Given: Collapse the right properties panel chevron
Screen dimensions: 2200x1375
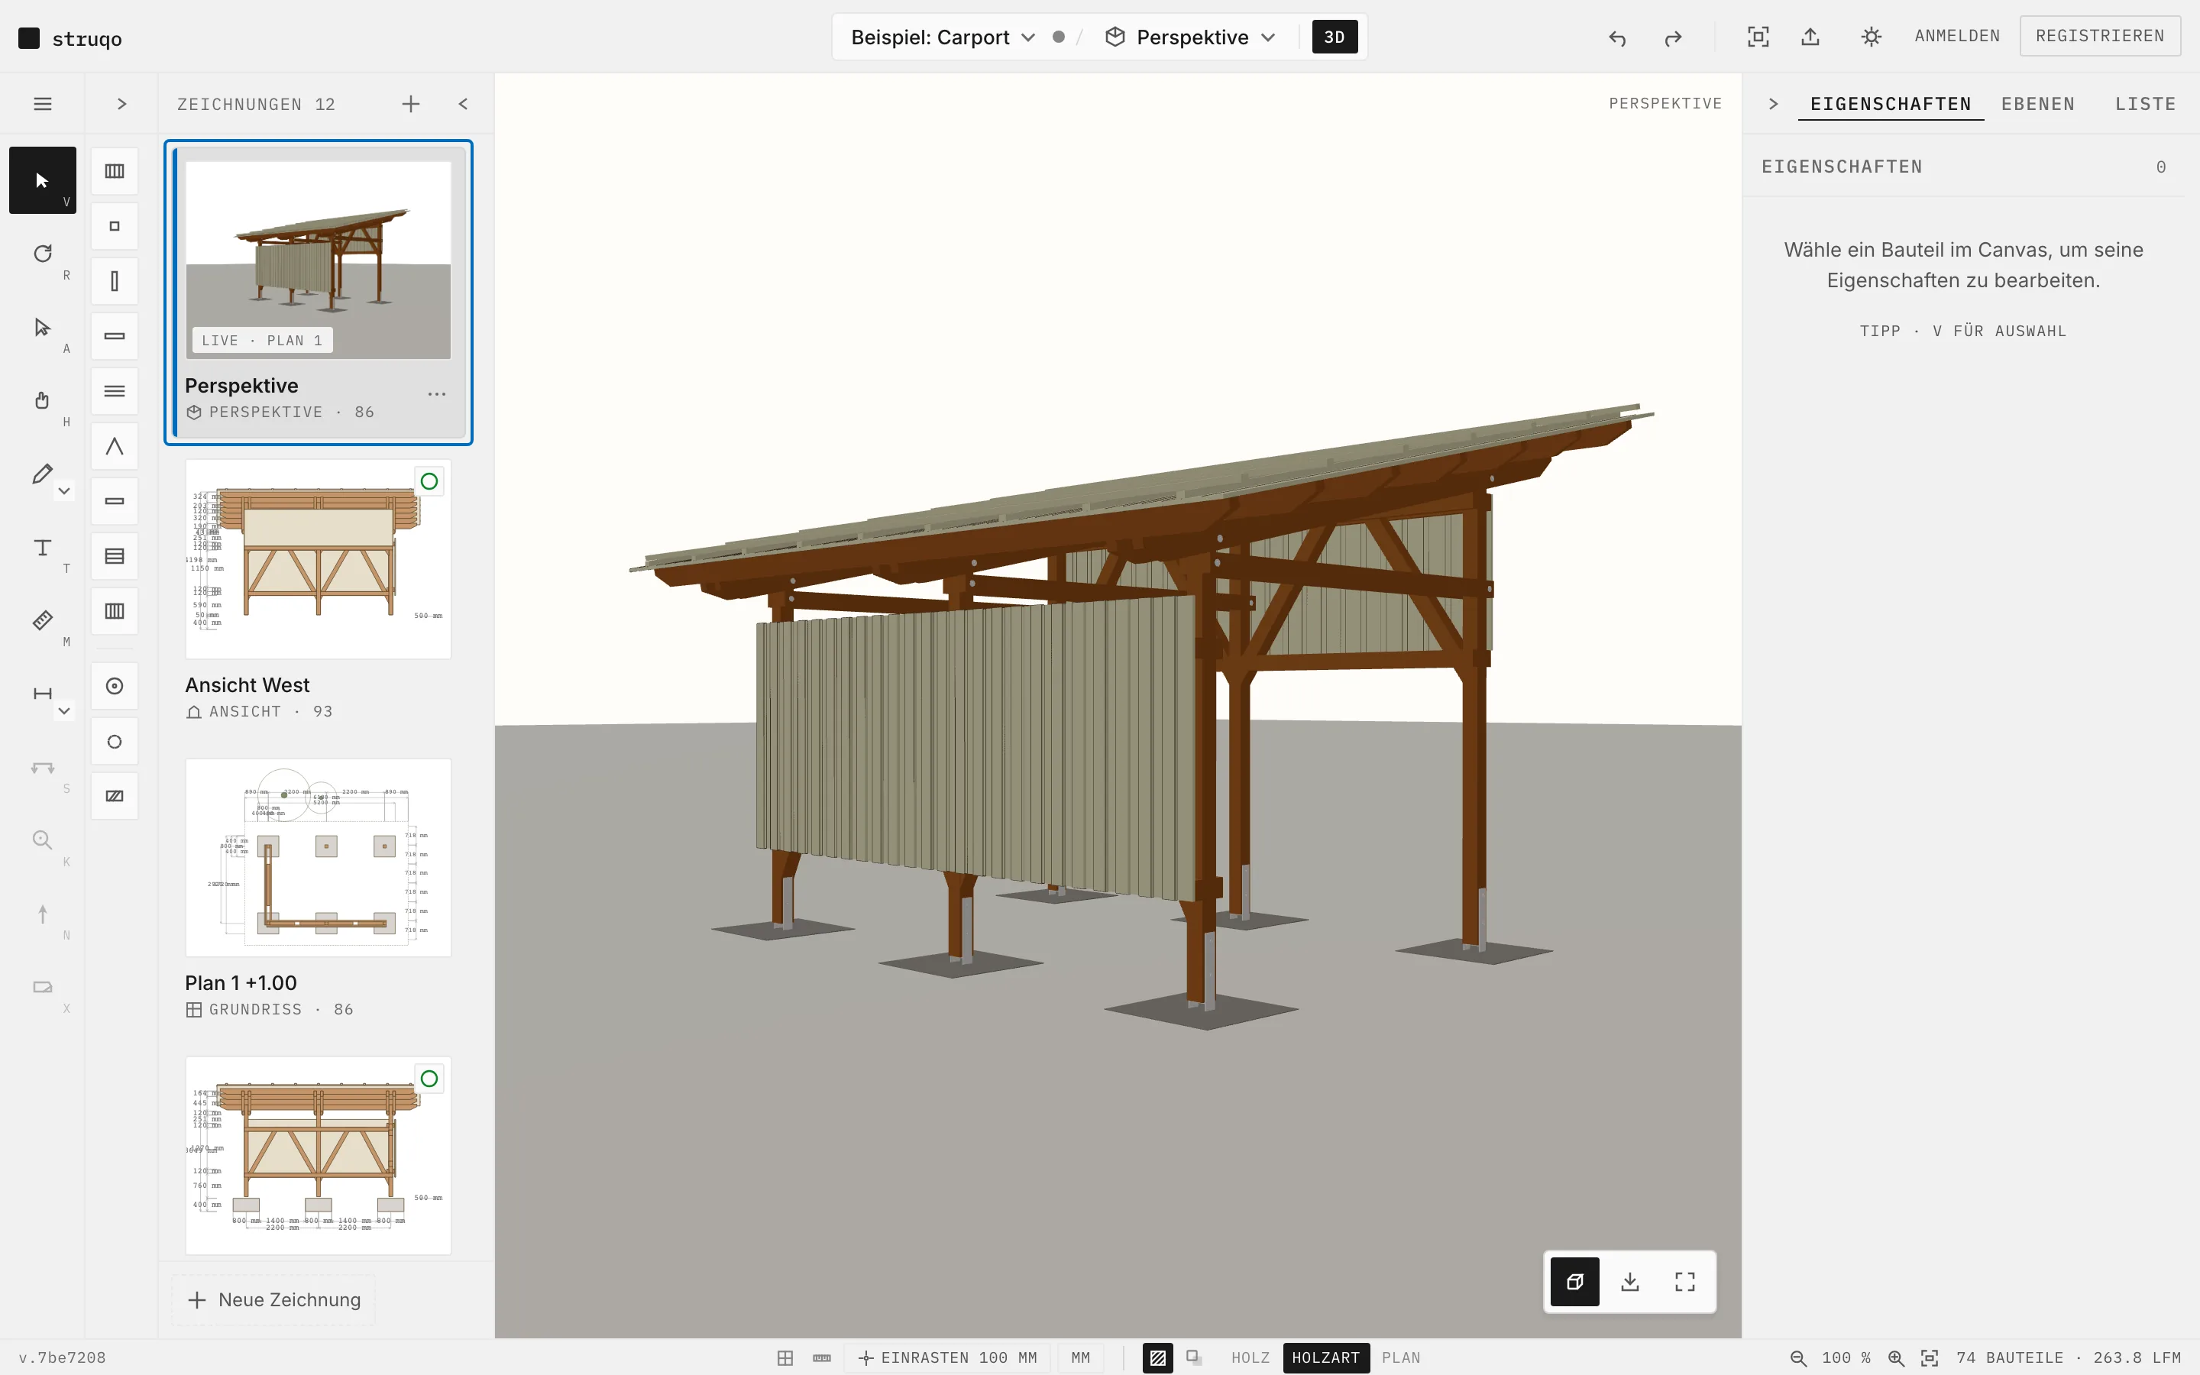Looking at the screenshot, I should (x=1773, y=104).
